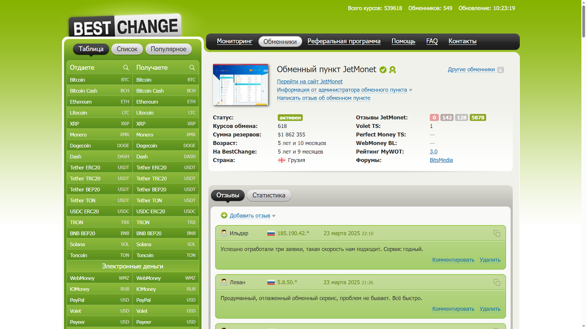Click the Georgia flag next to Страна
This screenshot has width=586, height=329.
281,160
